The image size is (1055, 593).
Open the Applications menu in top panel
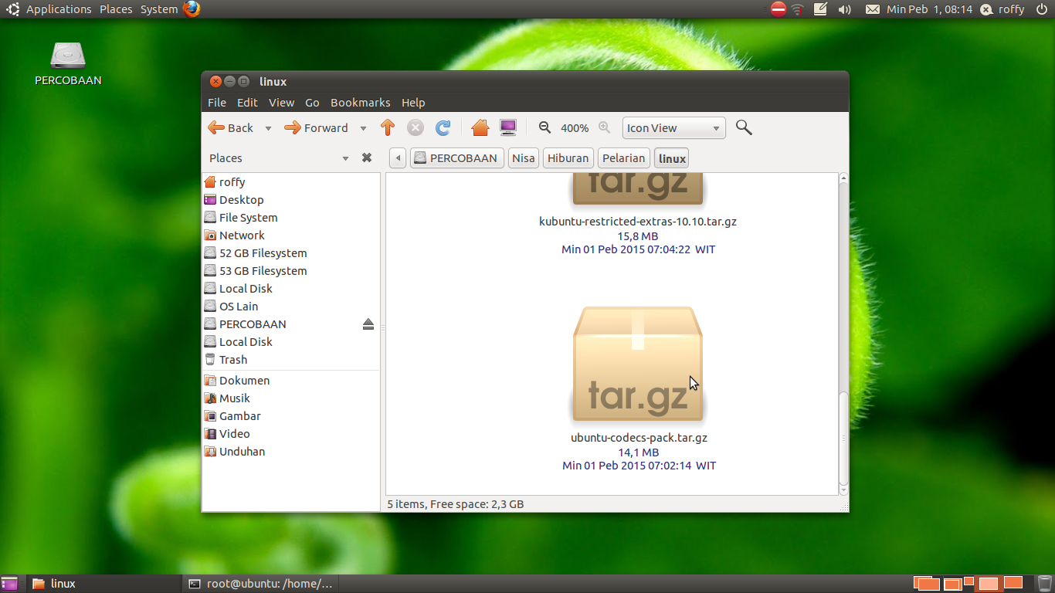[x=59, y=9]
